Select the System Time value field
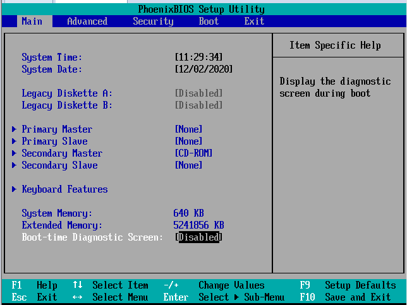The image size is (407, 305). pyautogui.click(x=199, y=57)
